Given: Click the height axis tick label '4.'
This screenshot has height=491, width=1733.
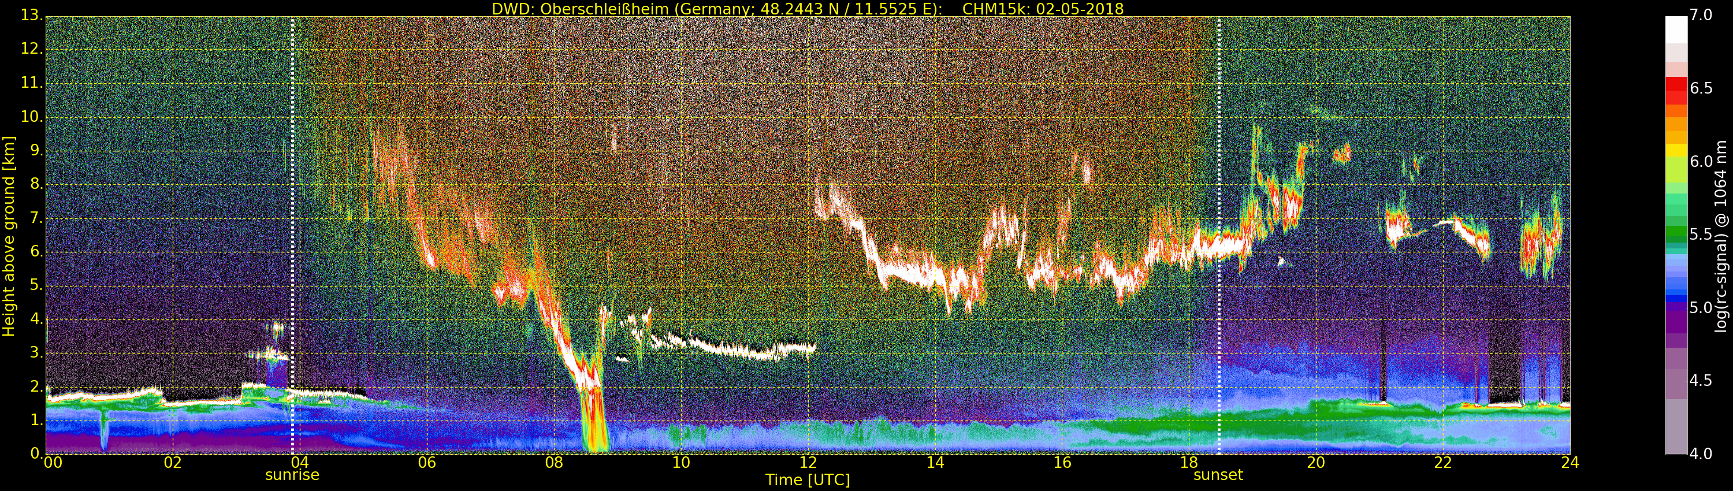Looking at the screenshot, I should [36, 319].
